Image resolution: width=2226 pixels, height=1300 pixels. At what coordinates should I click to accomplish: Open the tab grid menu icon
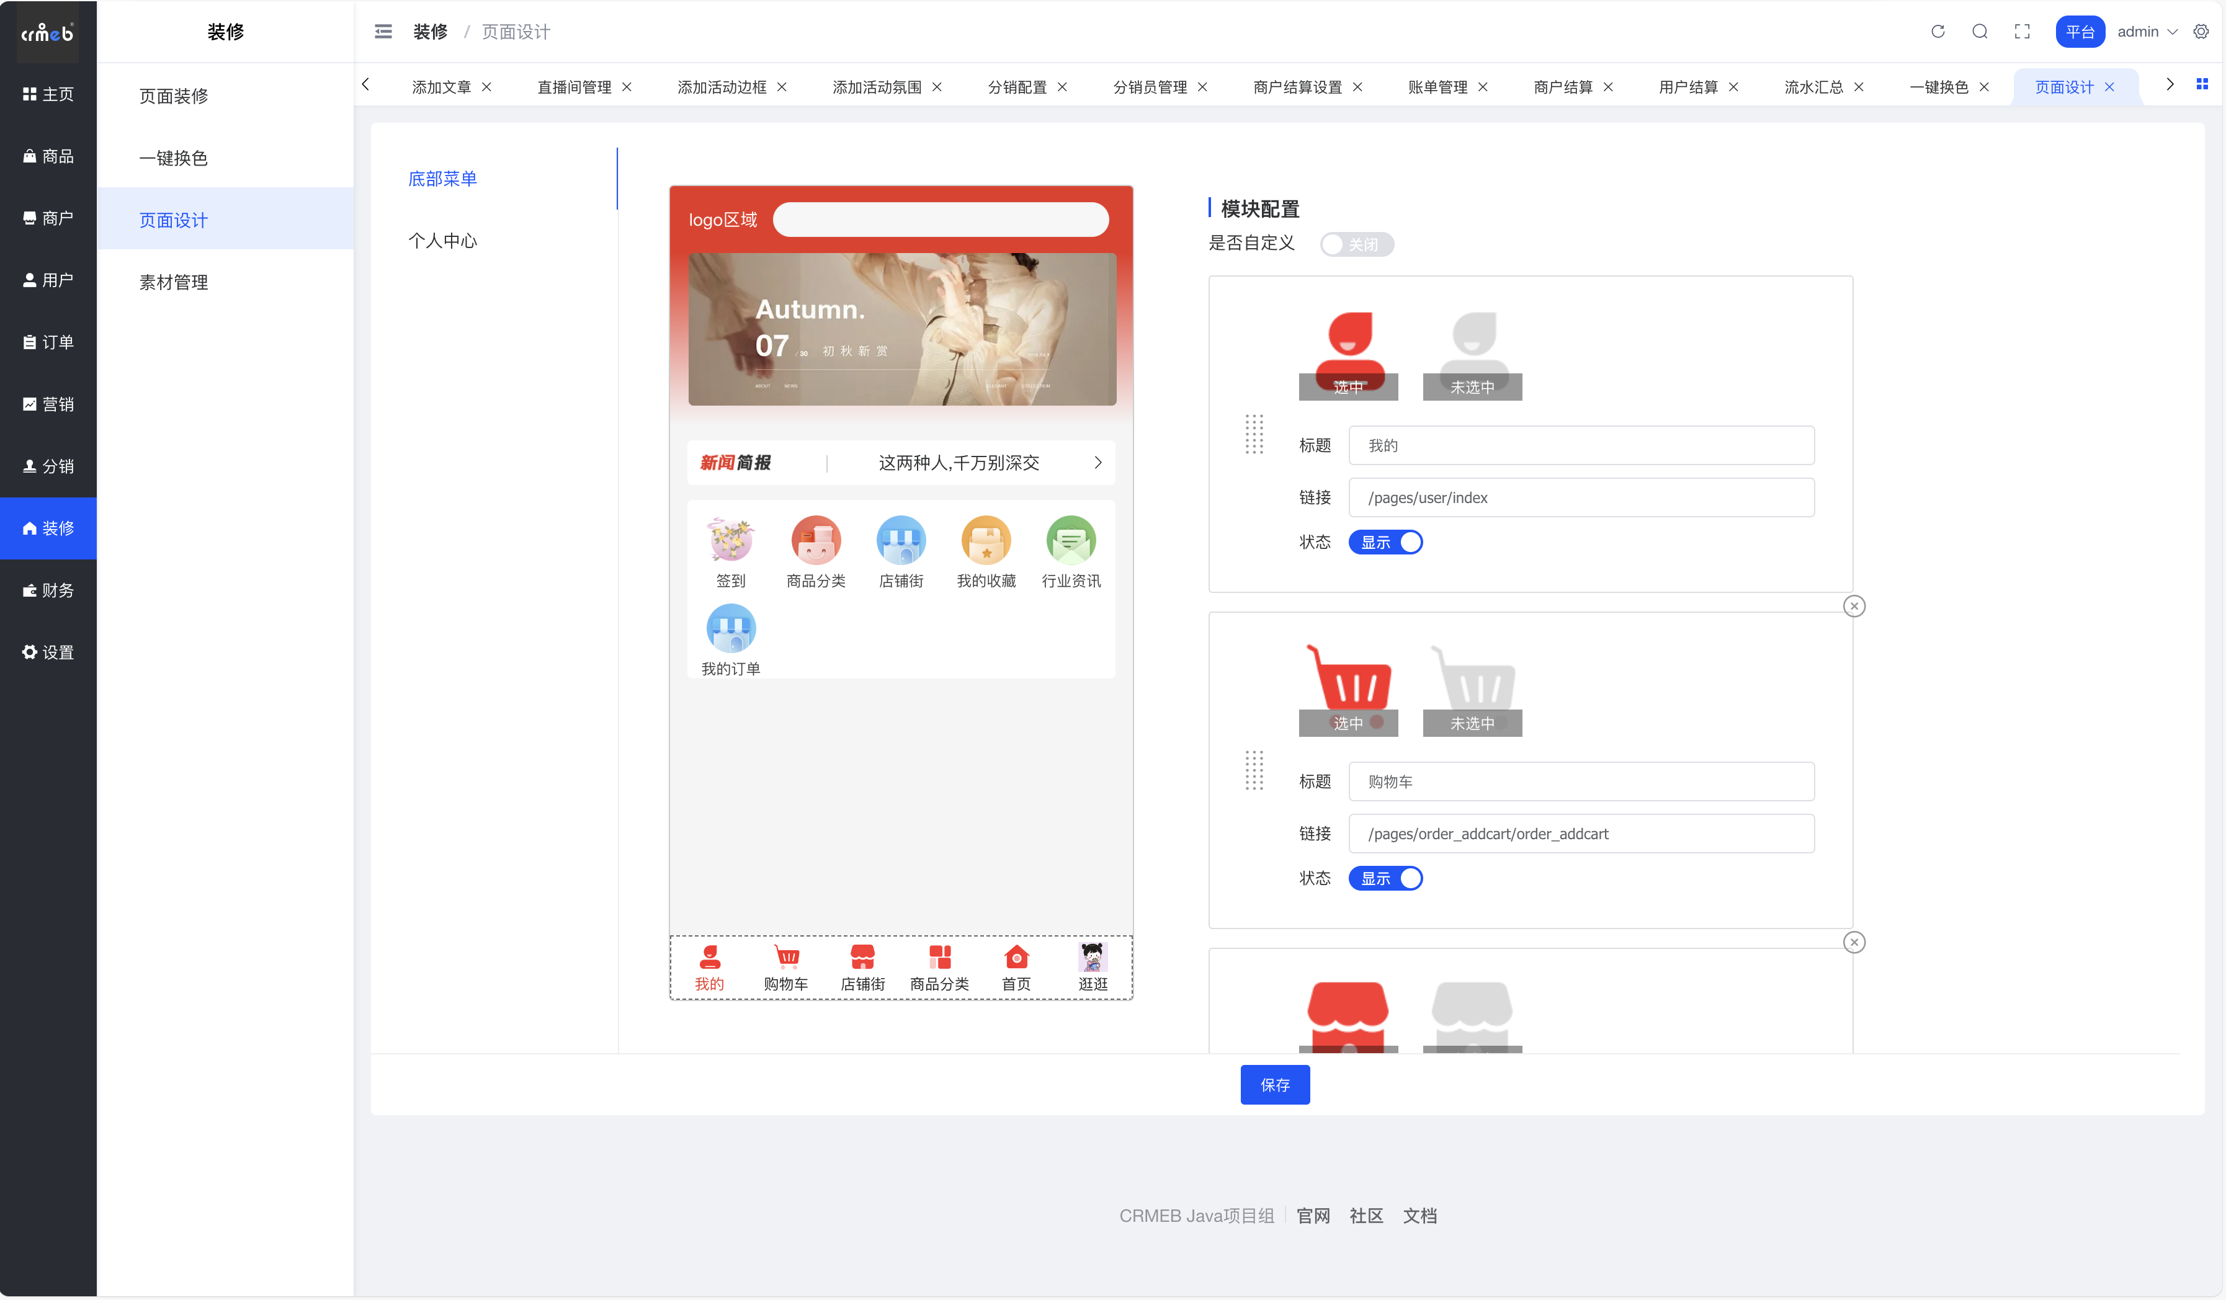click(2202, 85)
